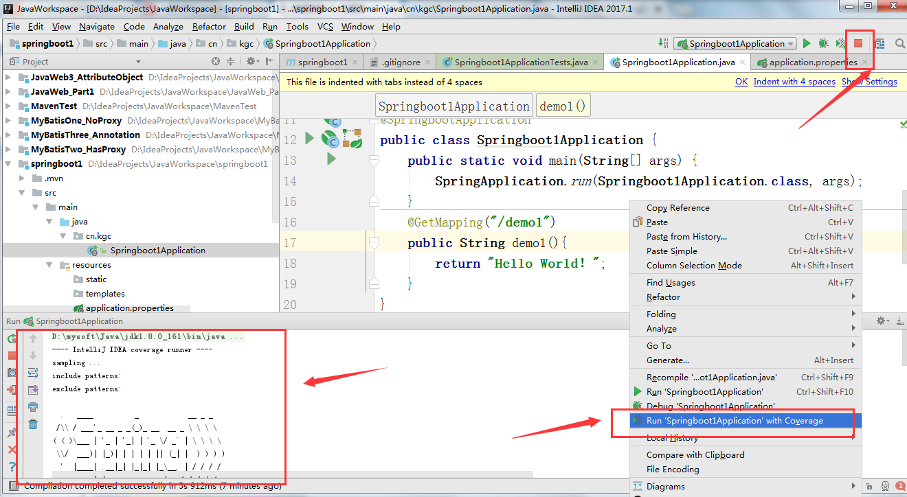This screenshot has height=497, width=907.
Task: Click the Make Project build icon
Action: click(663, 43)
